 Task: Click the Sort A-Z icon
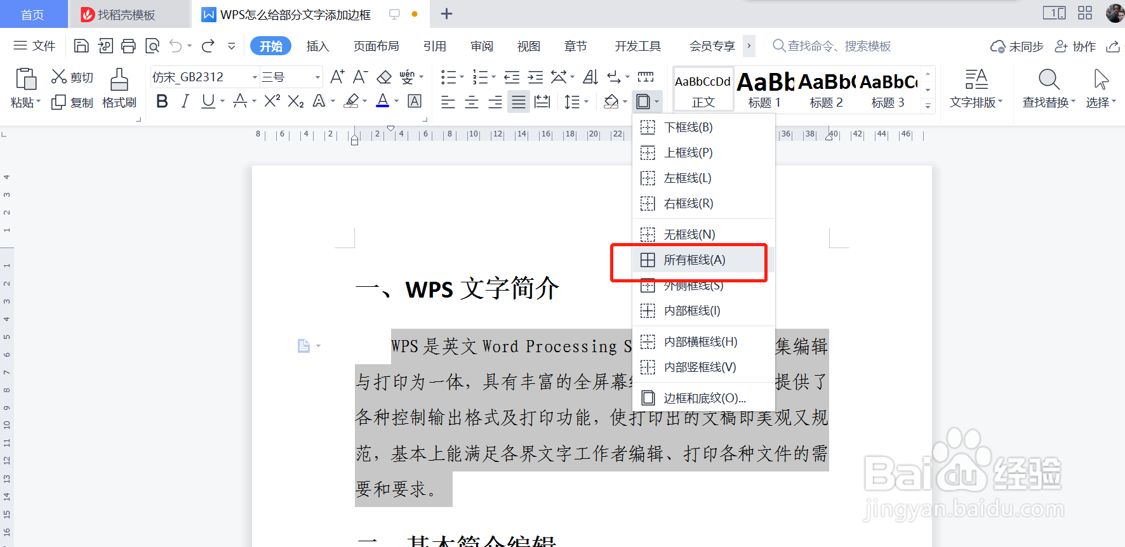[590, 77]
